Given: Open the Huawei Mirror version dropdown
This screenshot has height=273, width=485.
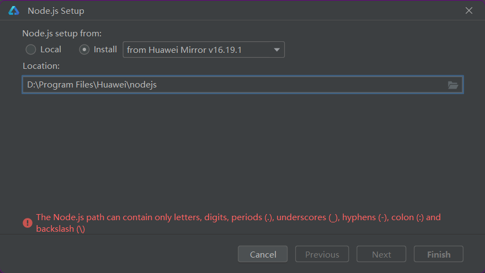Looking at the screenshot, I should (x=204, y=50).
